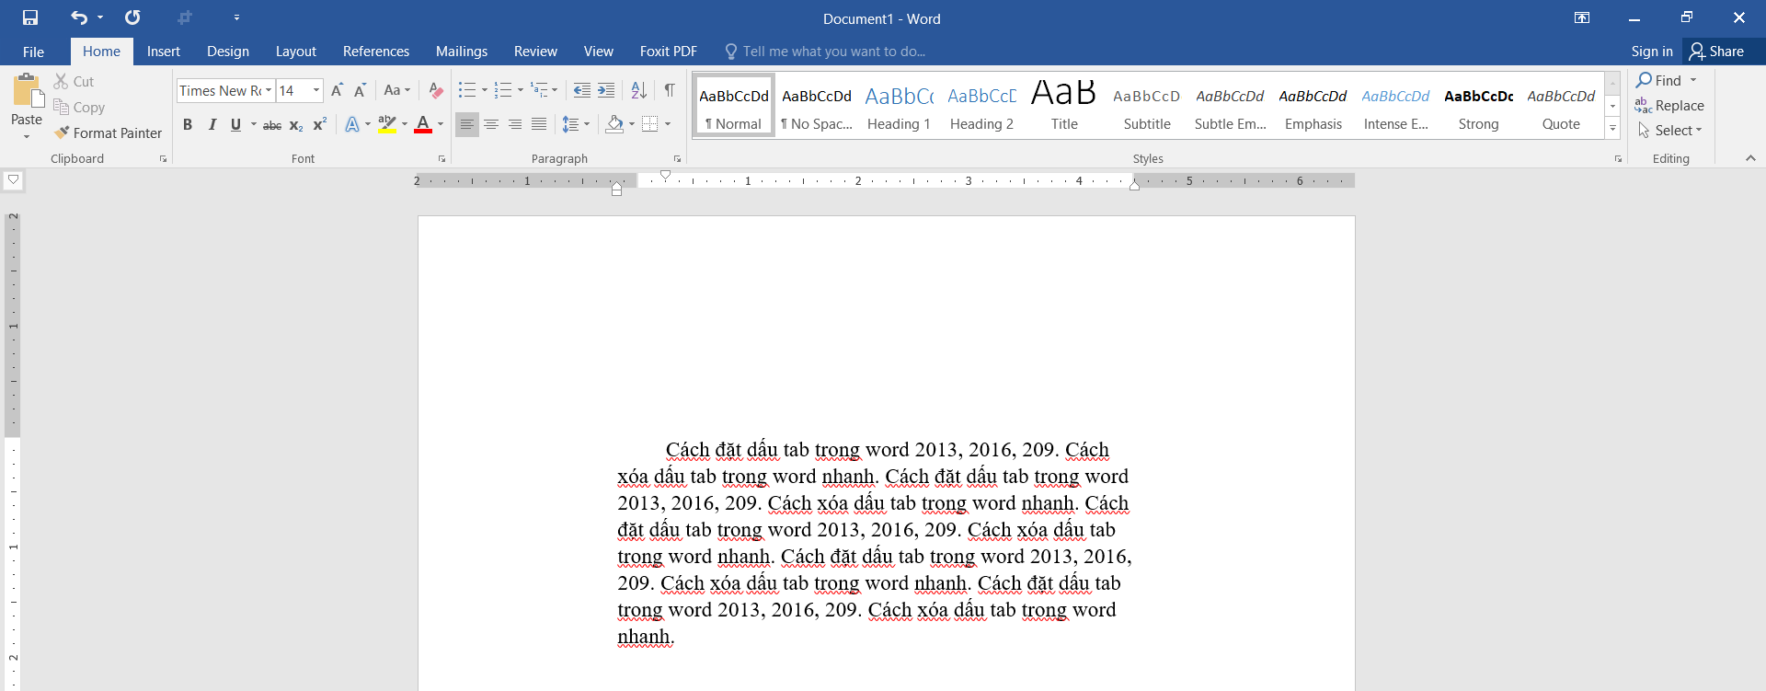This screenshot has width=1766, height=691.
Task: Switch to the Layout tab
Action: tap(295, 52)
